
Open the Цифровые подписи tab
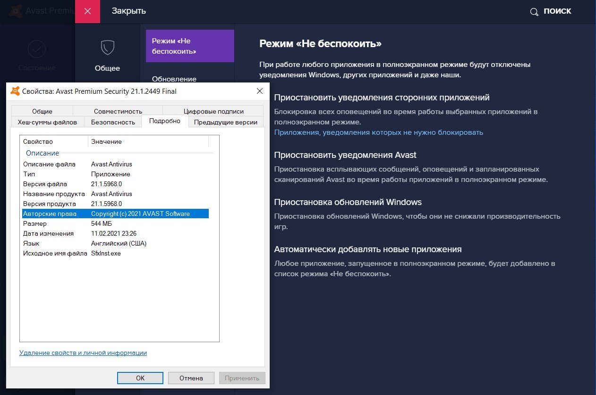pos(213,111)
